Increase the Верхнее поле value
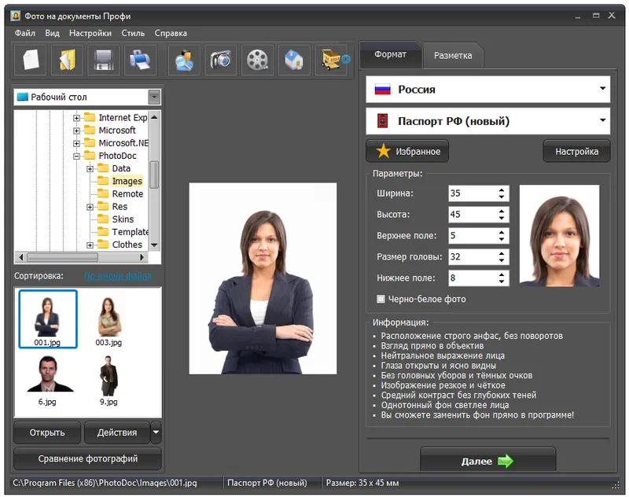The width and height of the screenshot is (629, 497). coord(502,232)
